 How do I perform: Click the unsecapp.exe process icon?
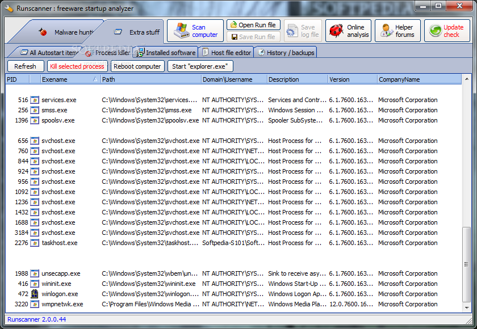pos(35,273)
